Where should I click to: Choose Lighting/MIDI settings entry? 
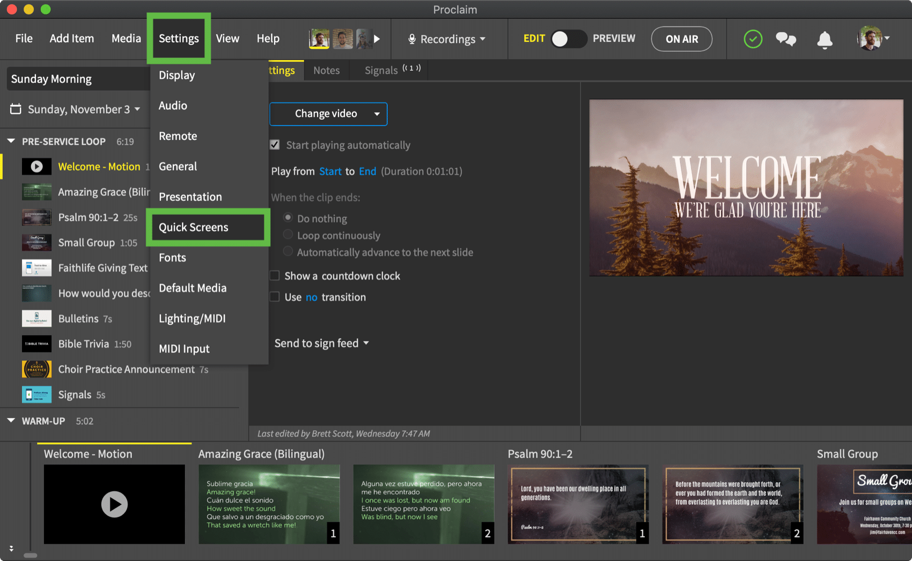pos(209,318)
